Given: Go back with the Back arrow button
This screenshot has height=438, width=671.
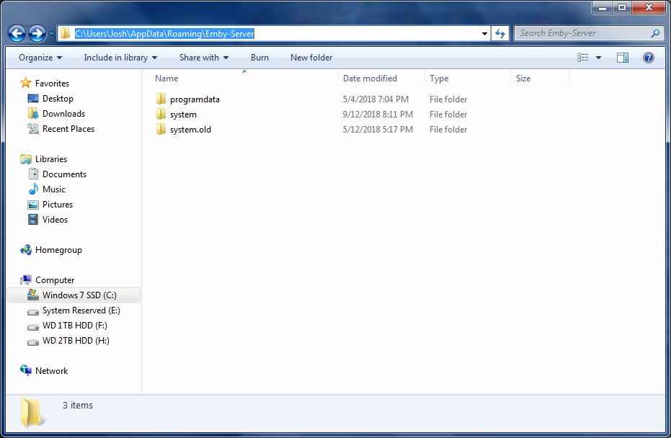Looking at the screenshot, I should click(17, 33).
